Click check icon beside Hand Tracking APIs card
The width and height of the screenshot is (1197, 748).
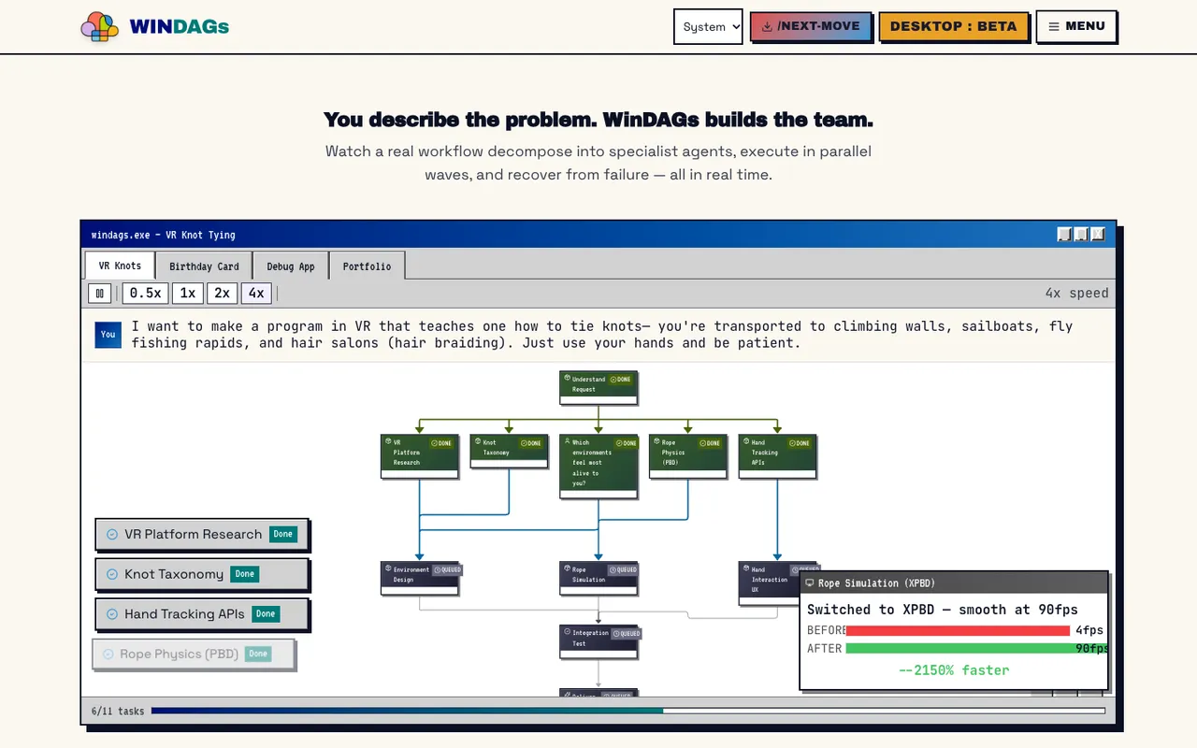coord(112,614)
